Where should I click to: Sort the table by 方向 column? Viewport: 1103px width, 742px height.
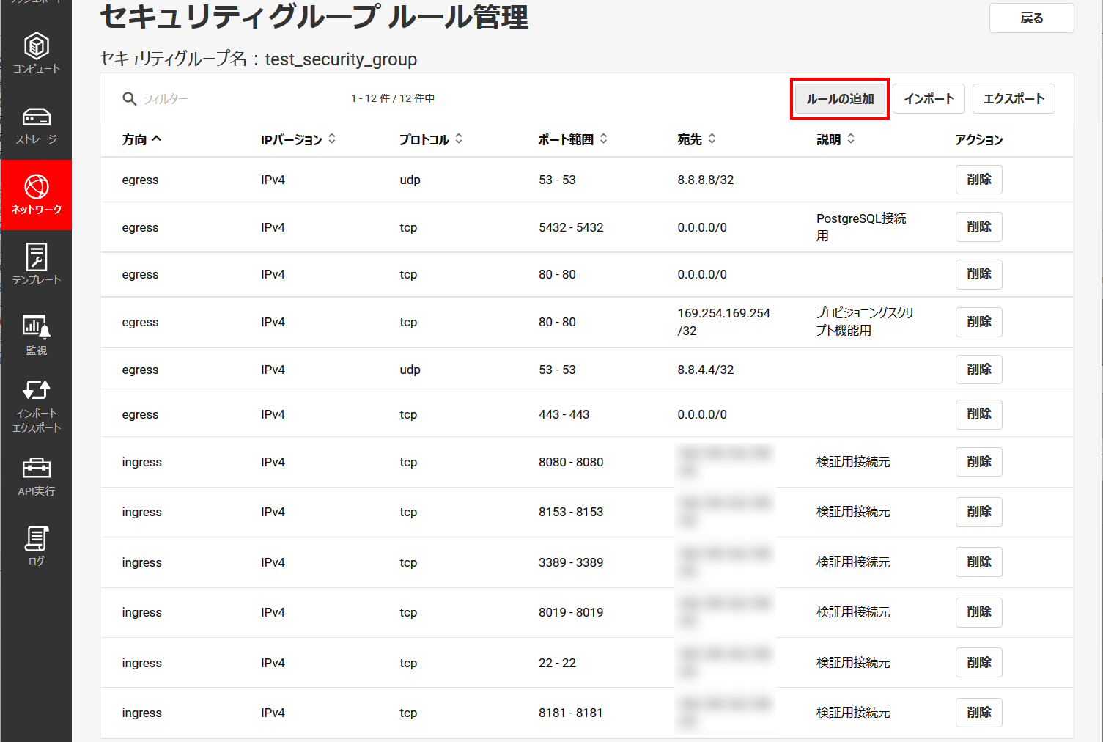[x=141, y=139]
